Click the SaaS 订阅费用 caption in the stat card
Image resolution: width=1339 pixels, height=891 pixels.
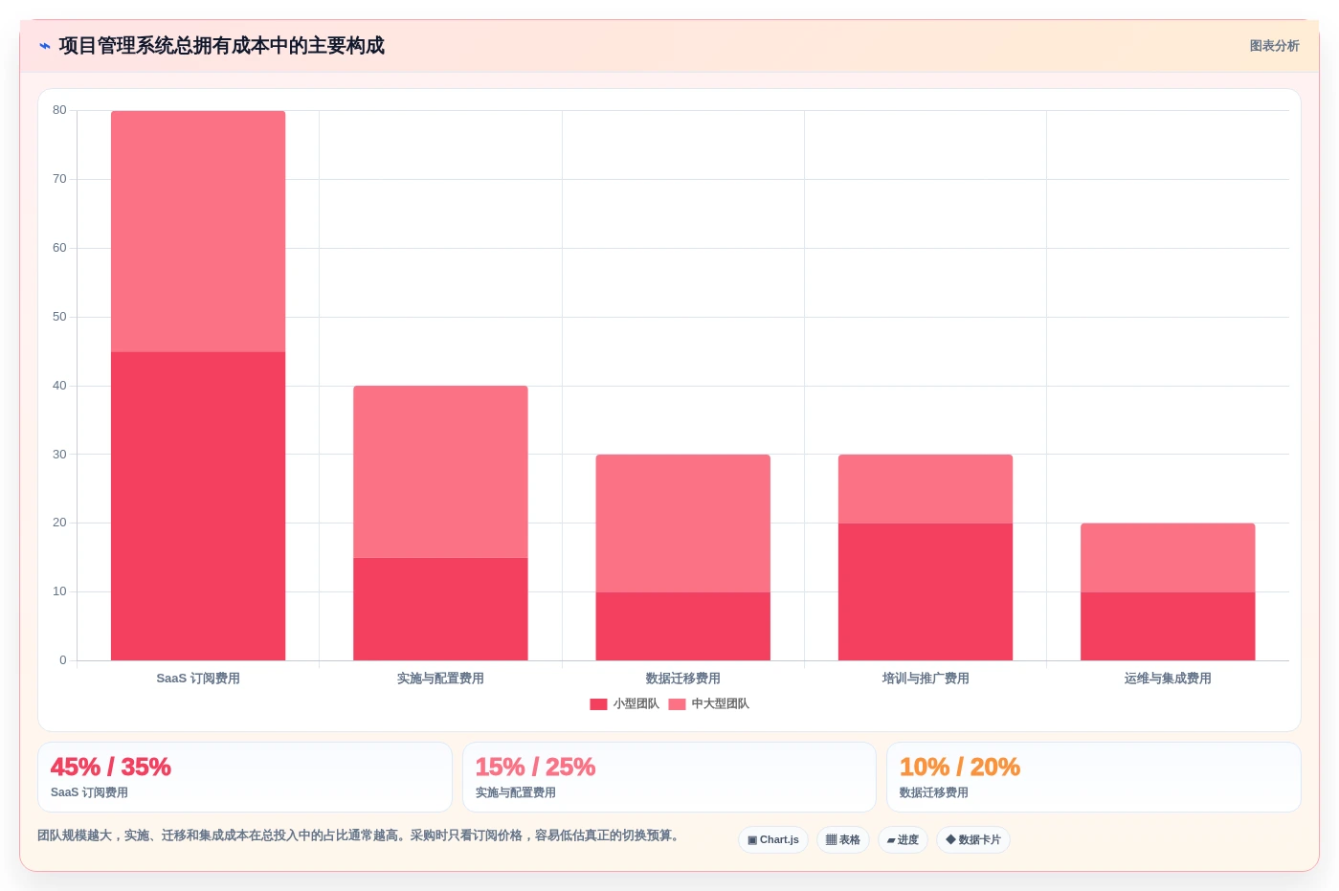(x=89, y=792)
